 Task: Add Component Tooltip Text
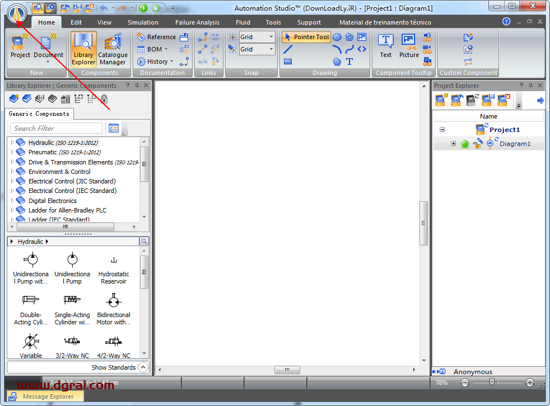(x=385, y=46)
